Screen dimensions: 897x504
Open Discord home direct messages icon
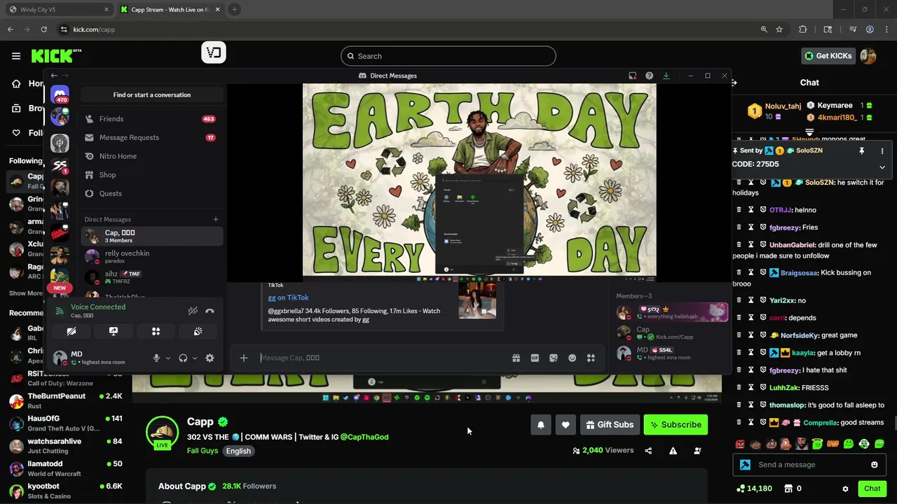60,94
